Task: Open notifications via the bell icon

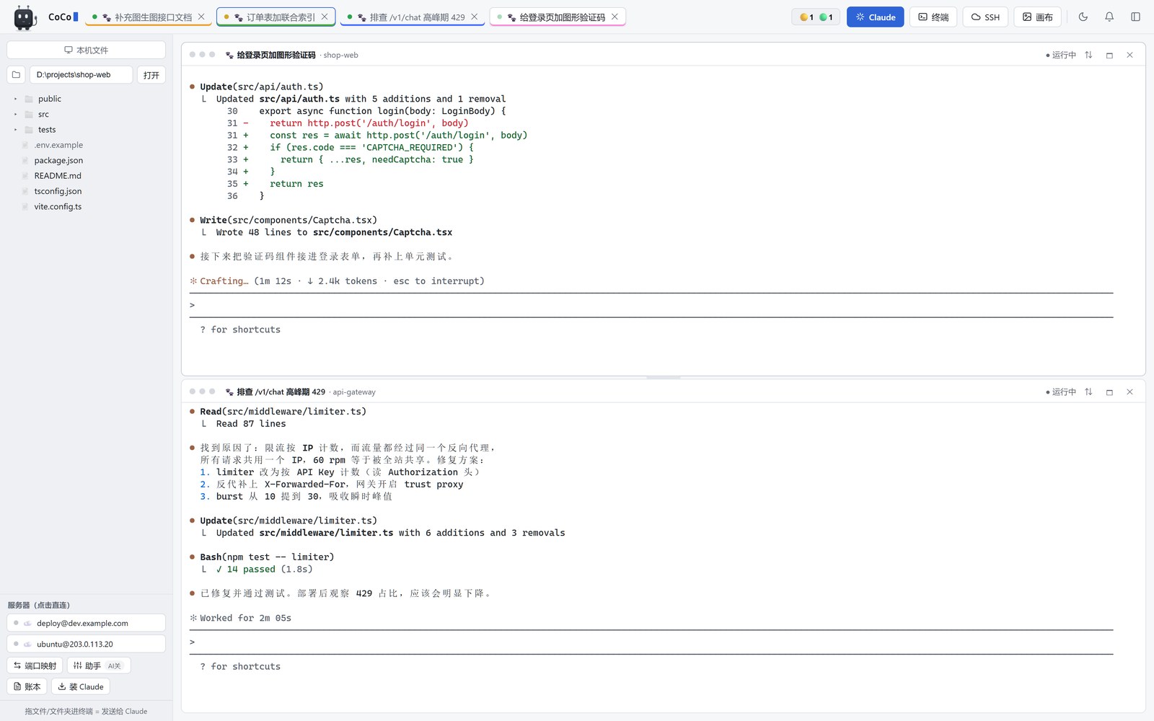Action: tap(1109, 17)
